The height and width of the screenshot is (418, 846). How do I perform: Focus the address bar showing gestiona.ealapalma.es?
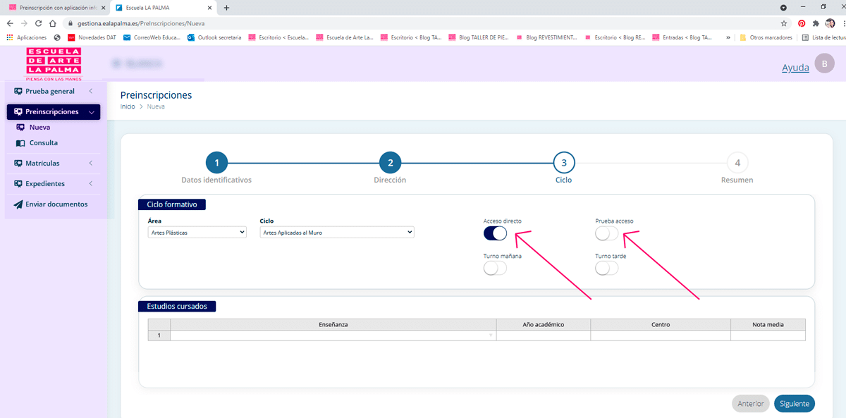coord(423,23)
